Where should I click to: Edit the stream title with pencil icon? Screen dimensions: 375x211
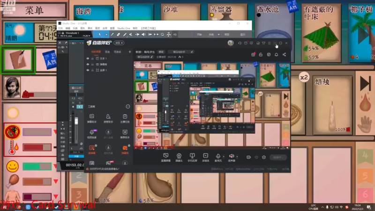(192, 52)
